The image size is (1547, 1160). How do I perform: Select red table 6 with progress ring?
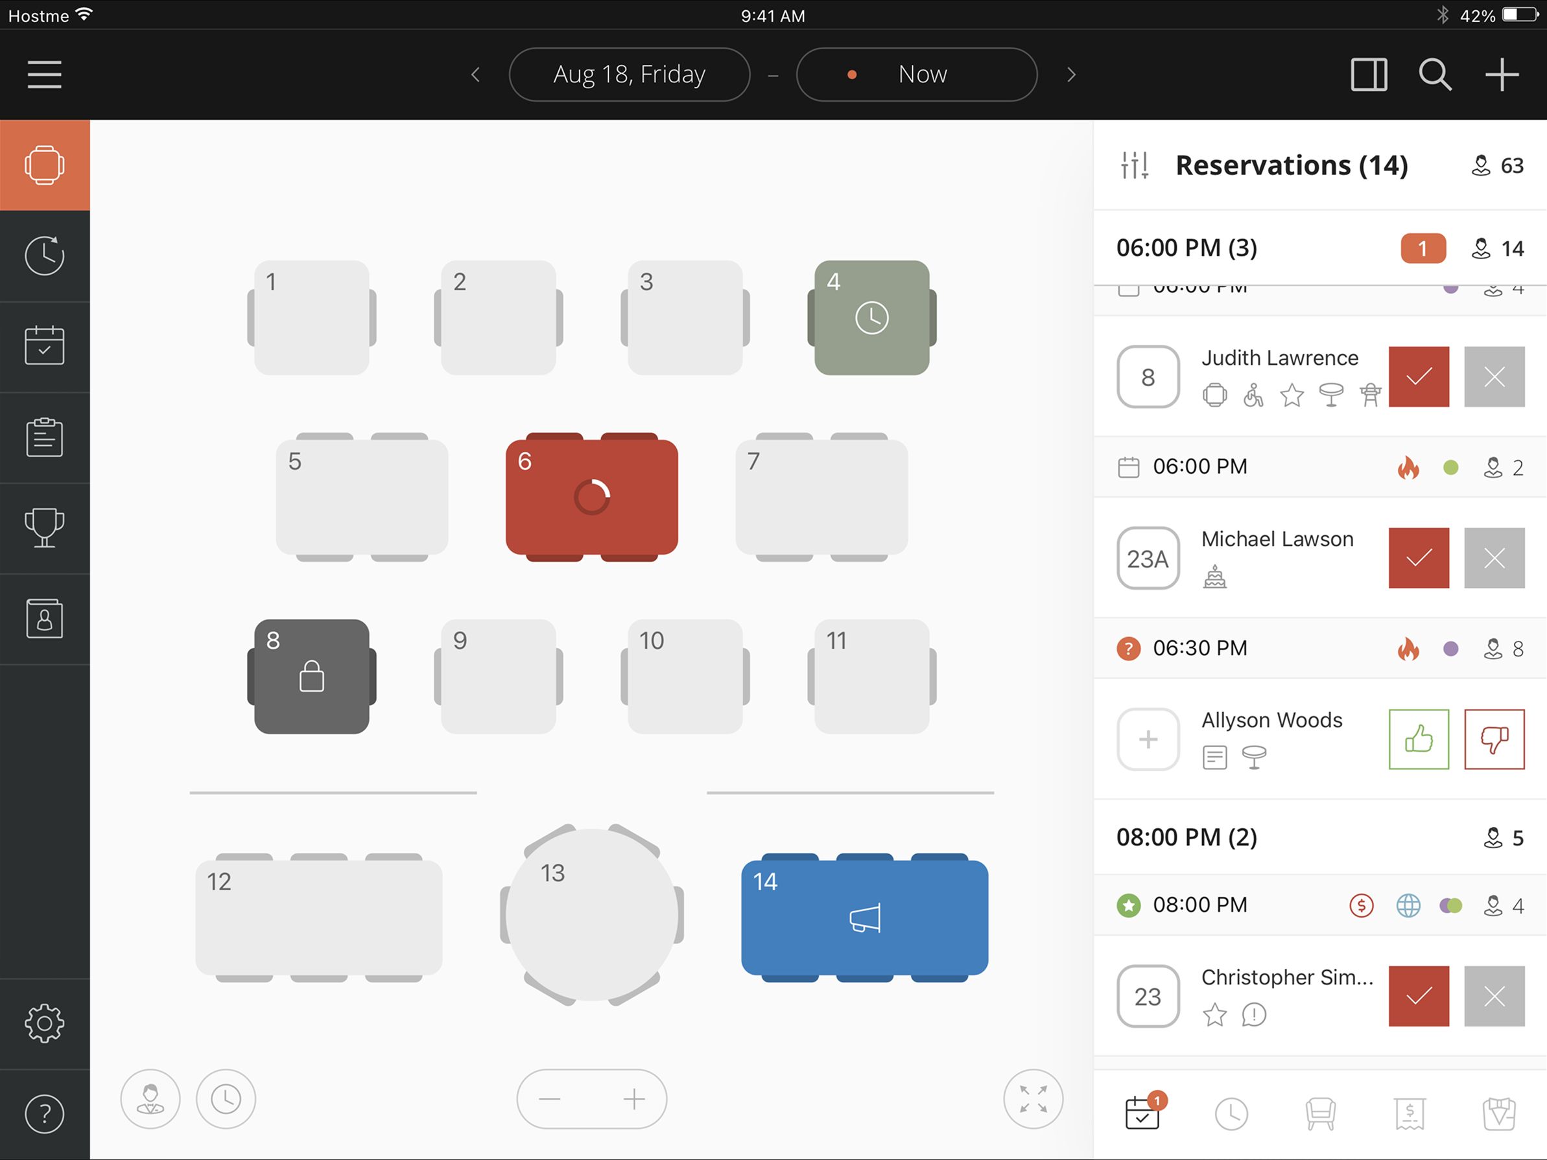pyautogui.click(x=592, y=497)
